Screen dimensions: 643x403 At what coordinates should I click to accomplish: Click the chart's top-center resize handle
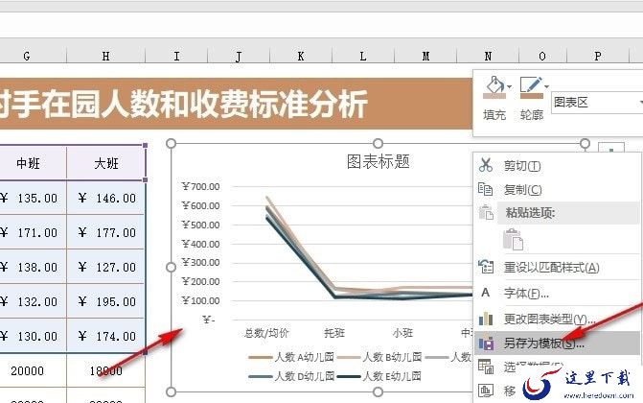coord(379,143)
